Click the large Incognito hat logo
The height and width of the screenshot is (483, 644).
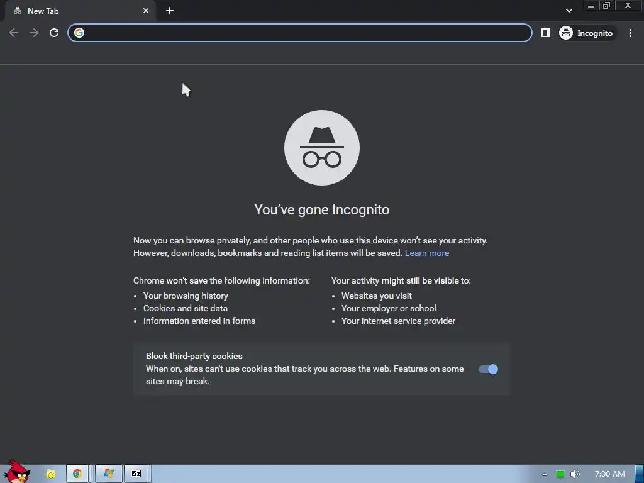tap(322, 148)
